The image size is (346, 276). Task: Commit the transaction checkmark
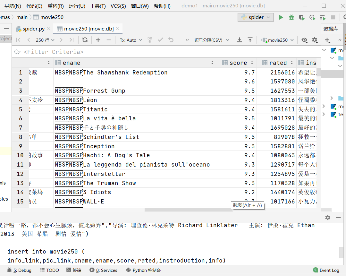[160, 40]
